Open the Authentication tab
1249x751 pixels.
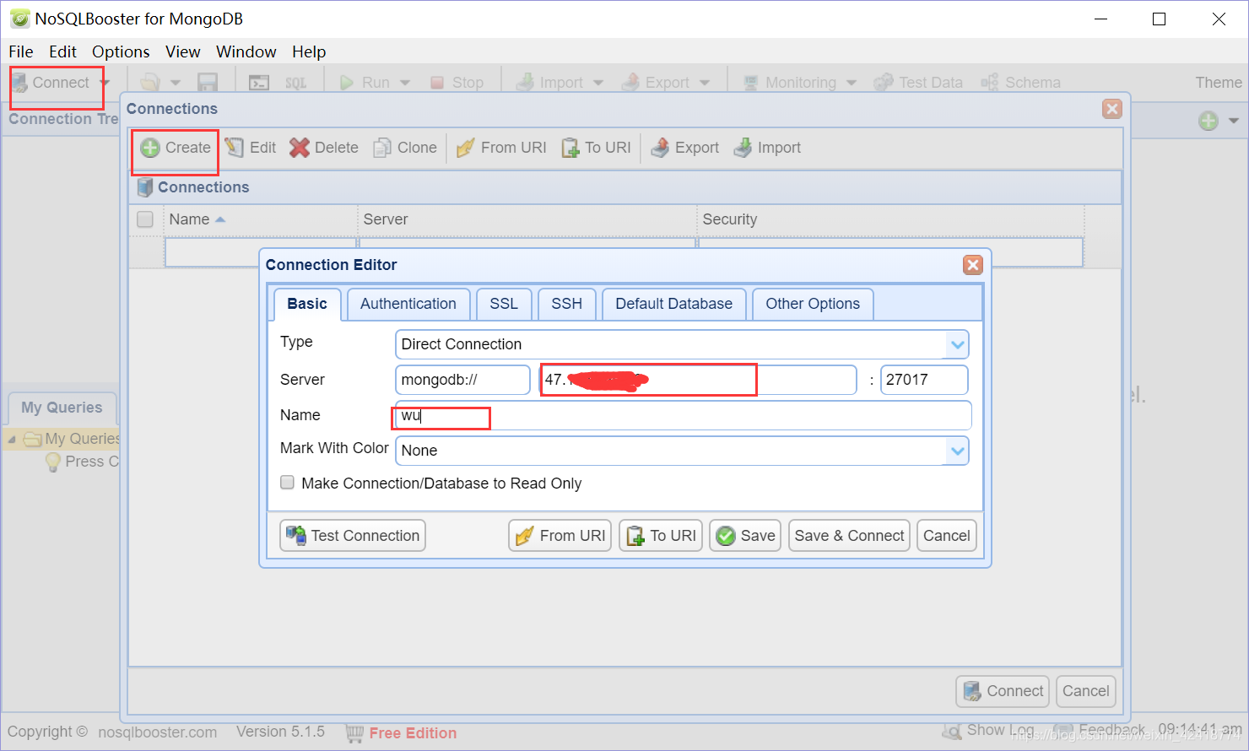[408, 304]
